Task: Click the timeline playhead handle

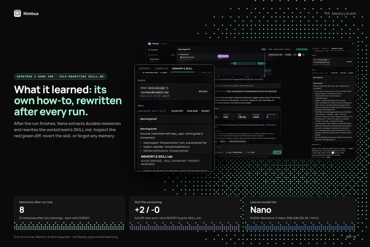Action: coord(264,76)
